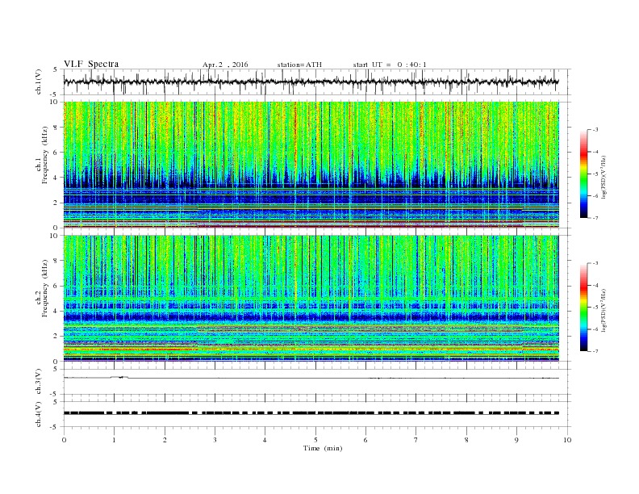This screenshot has width=639, height=494.
Task: Click the 'ch.1(V)' waveform axis label
Action: pyautogui.click(x=39, y=82)
